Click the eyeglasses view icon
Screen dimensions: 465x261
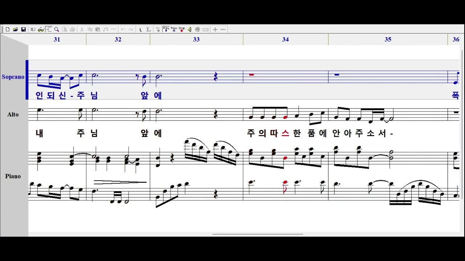pos(41,29)
